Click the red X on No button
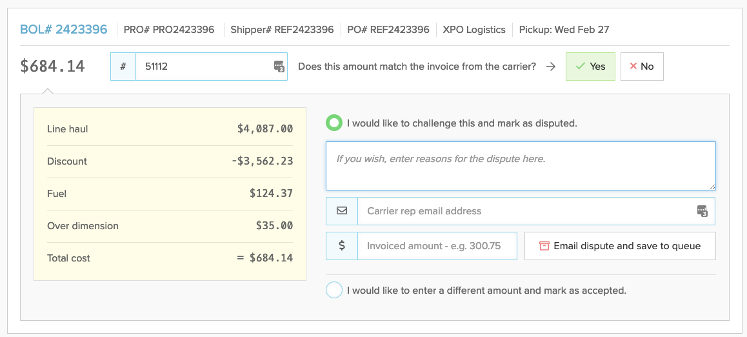 click(x=633, y=66)
